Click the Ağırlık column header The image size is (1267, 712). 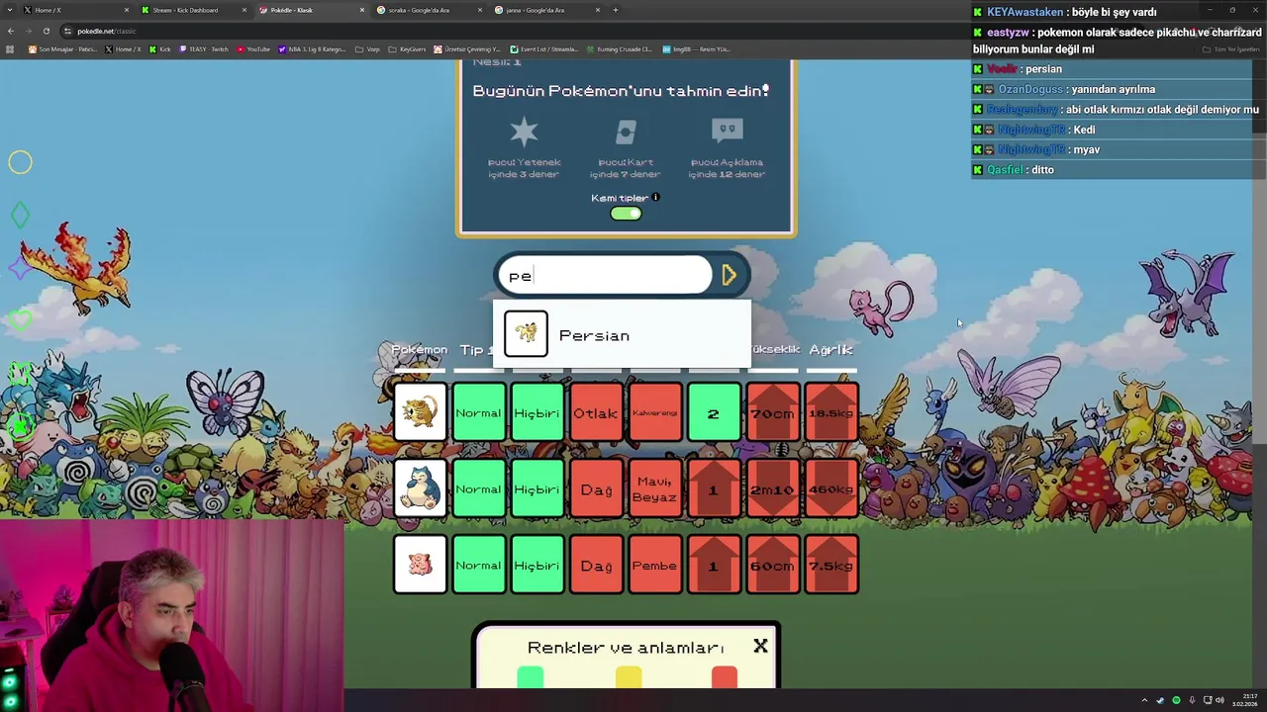[830, 350]
